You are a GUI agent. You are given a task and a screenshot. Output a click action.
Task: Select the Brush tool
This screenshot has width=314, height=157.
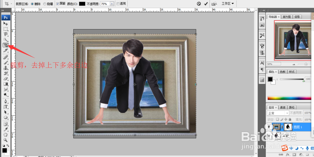(x=6, y=63)
